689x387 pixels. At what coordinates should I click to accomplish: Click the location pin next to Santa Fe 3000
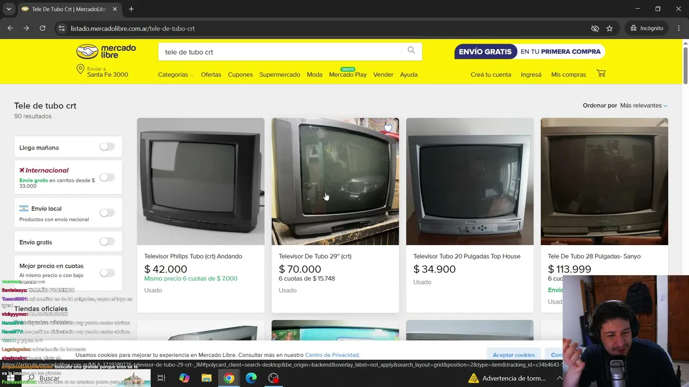pos(80,69)
